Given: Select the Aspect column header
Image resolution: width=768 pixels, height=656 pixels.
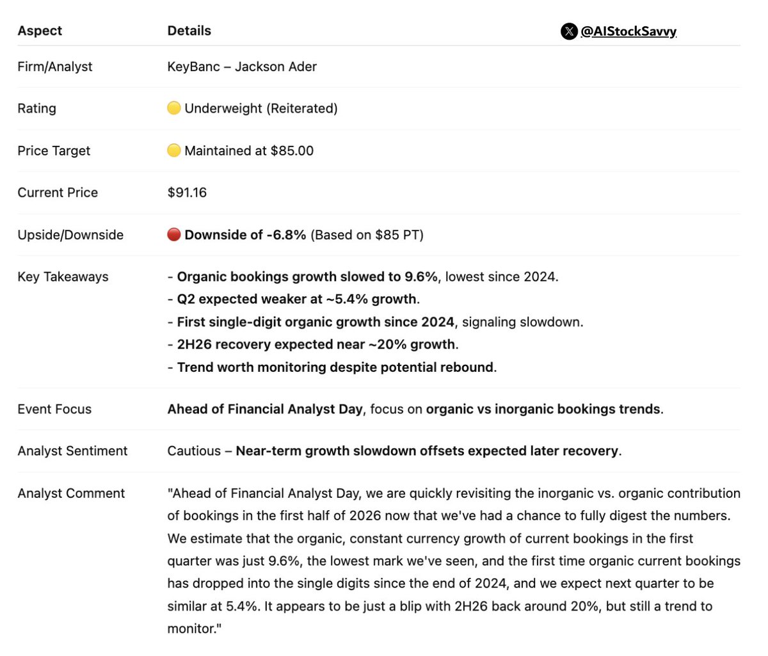Looking at the screenshot, I should 40,31.
